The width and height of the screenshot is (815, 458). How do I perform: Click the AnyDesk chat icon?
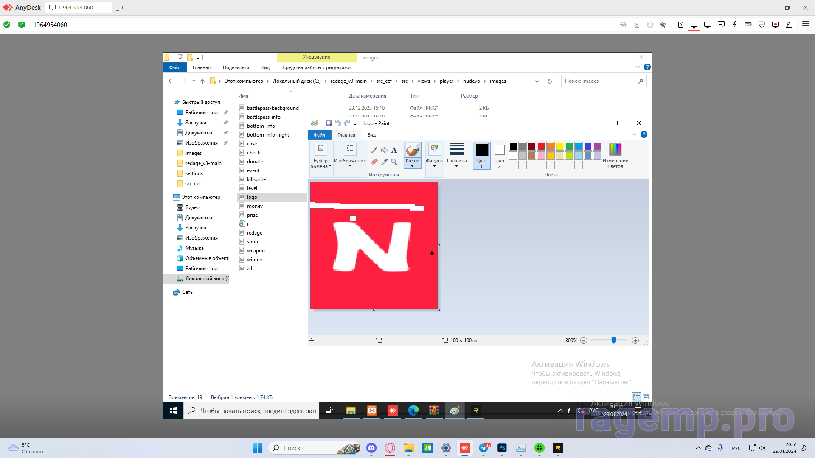pos(721,25)
